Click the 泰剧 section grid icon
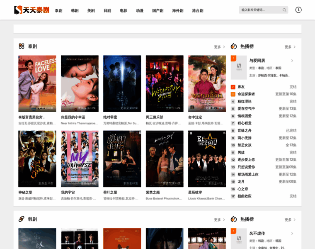315x249 pixels. pos(22,46)
